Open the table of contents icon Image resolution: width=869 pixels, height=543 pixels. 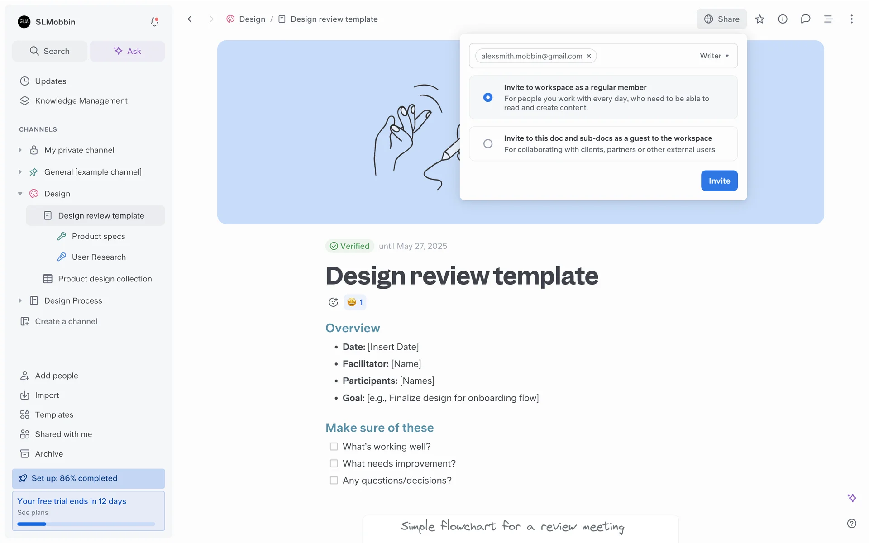click(828, 19)
